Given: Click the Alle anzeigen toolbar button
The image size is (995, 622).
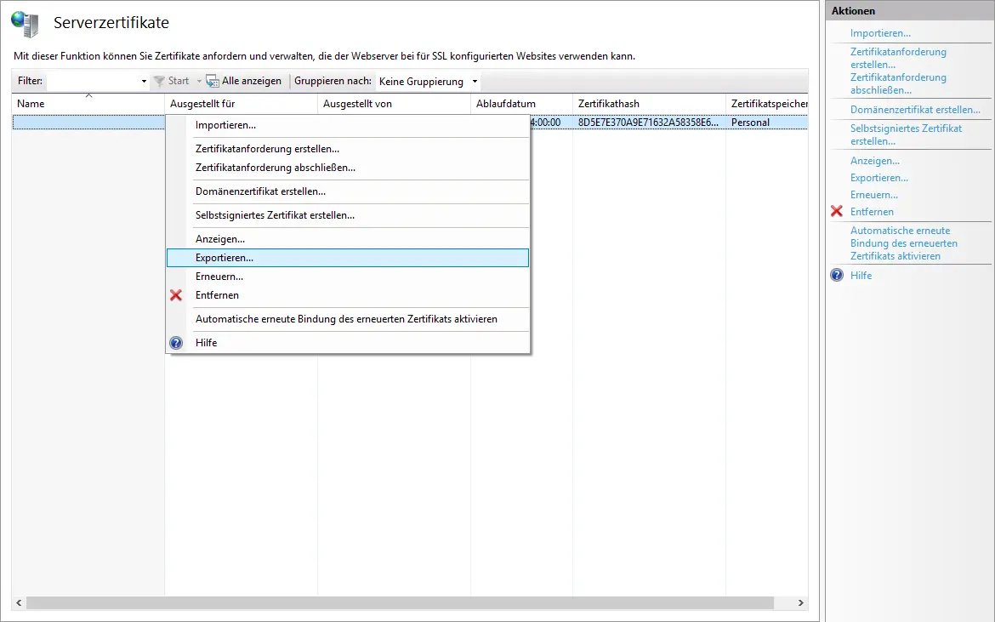Looking at the screenshot, I should [244, 81].
